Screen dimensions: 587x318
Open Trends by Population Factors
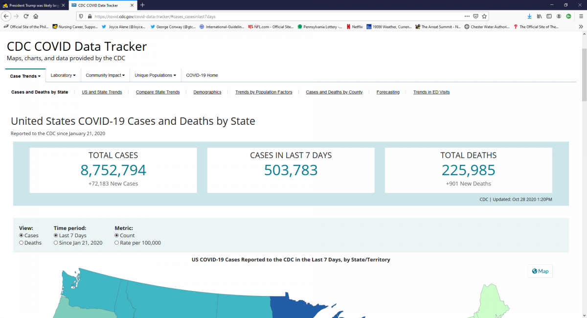(264, 92)
